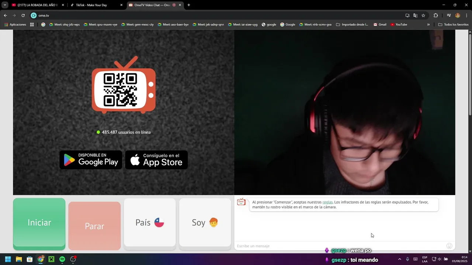Click the ome.tv address bar
Image resolution: width=472 pixels, height=265 pixels.
[218, 15]
